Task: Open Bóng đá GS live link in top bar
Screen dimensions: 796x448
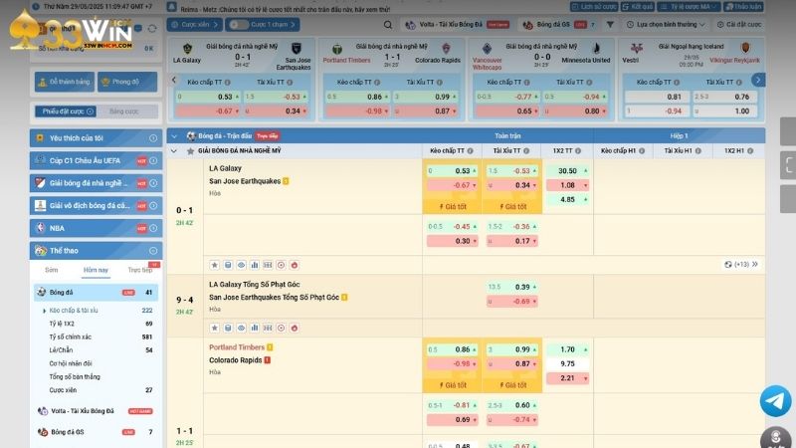Action: click(558, 24)
